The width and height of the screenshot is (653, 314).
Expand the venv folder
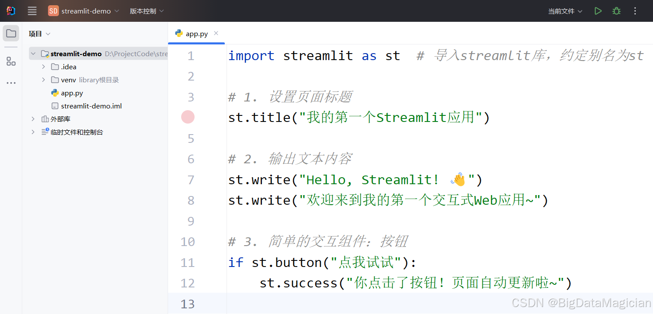(x=43, y=80)
